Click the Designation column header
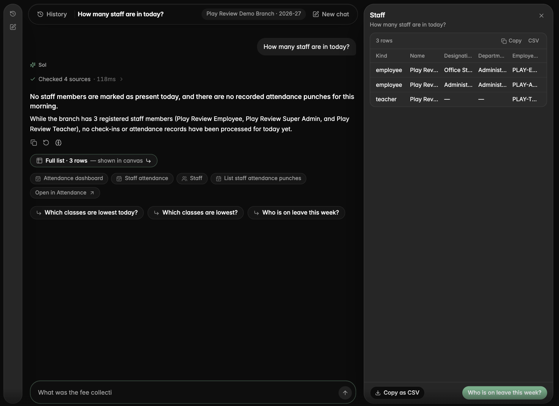The width and height of the screenshot is (559, 406). pyautogui.click(x=458, y=56)
